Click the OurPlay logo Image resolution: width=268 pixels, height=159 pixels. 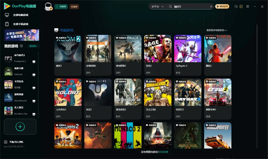pyautogui.click(x=20, y=6)
